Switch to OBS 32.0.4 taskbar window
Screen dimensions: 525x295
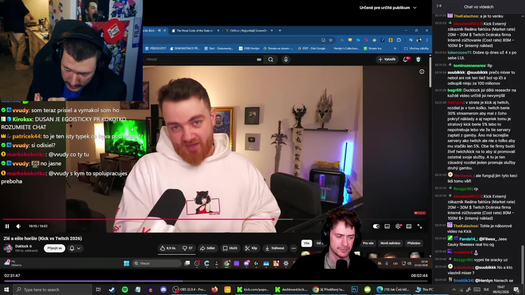pyautogui.click(x=189, y=290)
